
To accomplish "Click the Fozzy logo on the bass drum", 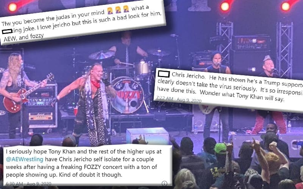I will click(x=128, y=95).
